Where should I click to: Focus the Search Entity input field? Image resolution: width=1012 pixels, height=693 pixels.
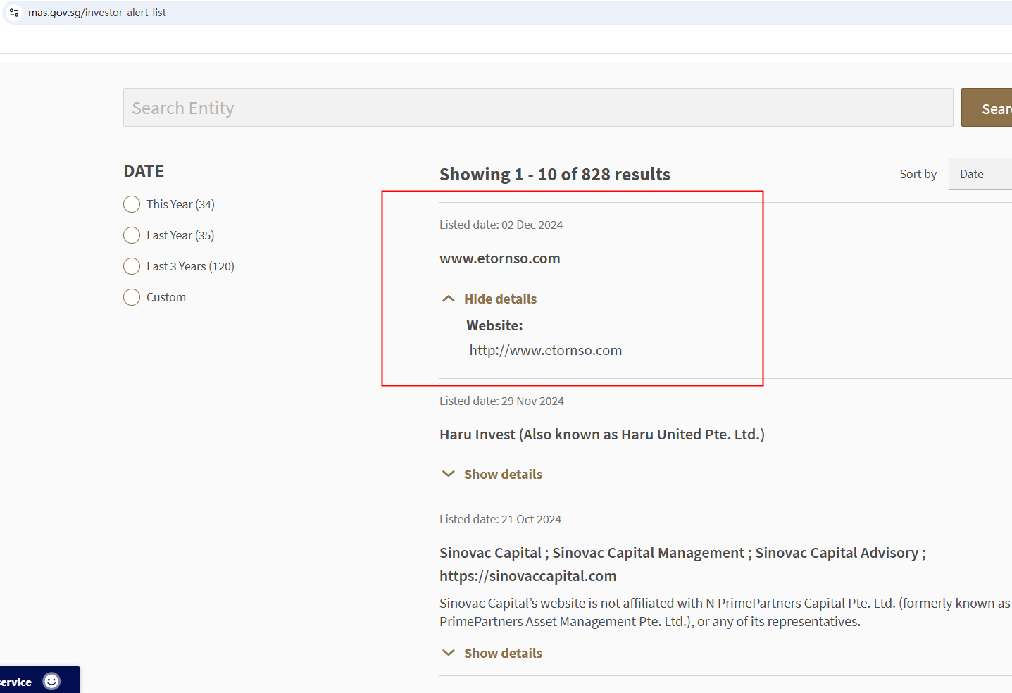coord(537,108)
